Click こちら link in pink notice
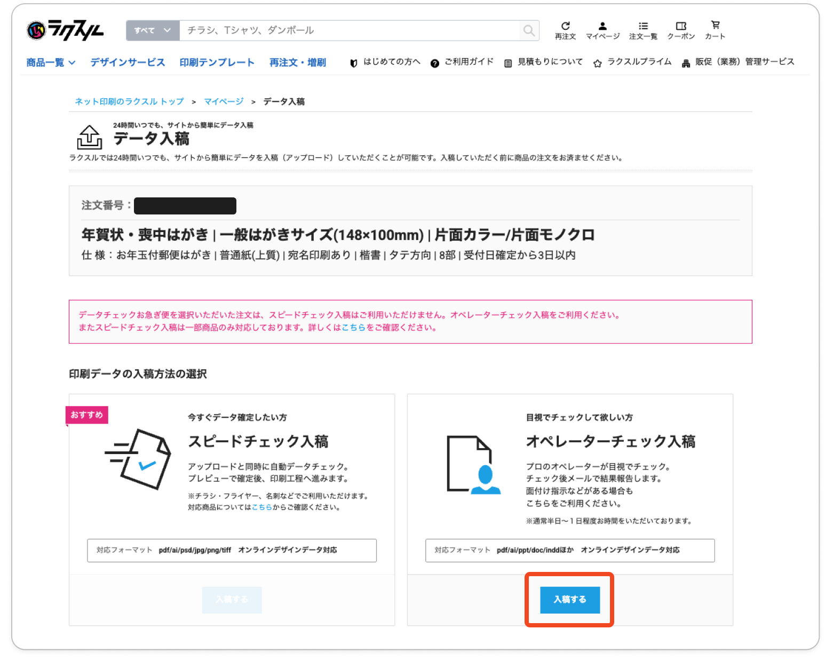833x661 pixels. coord(353,328)
